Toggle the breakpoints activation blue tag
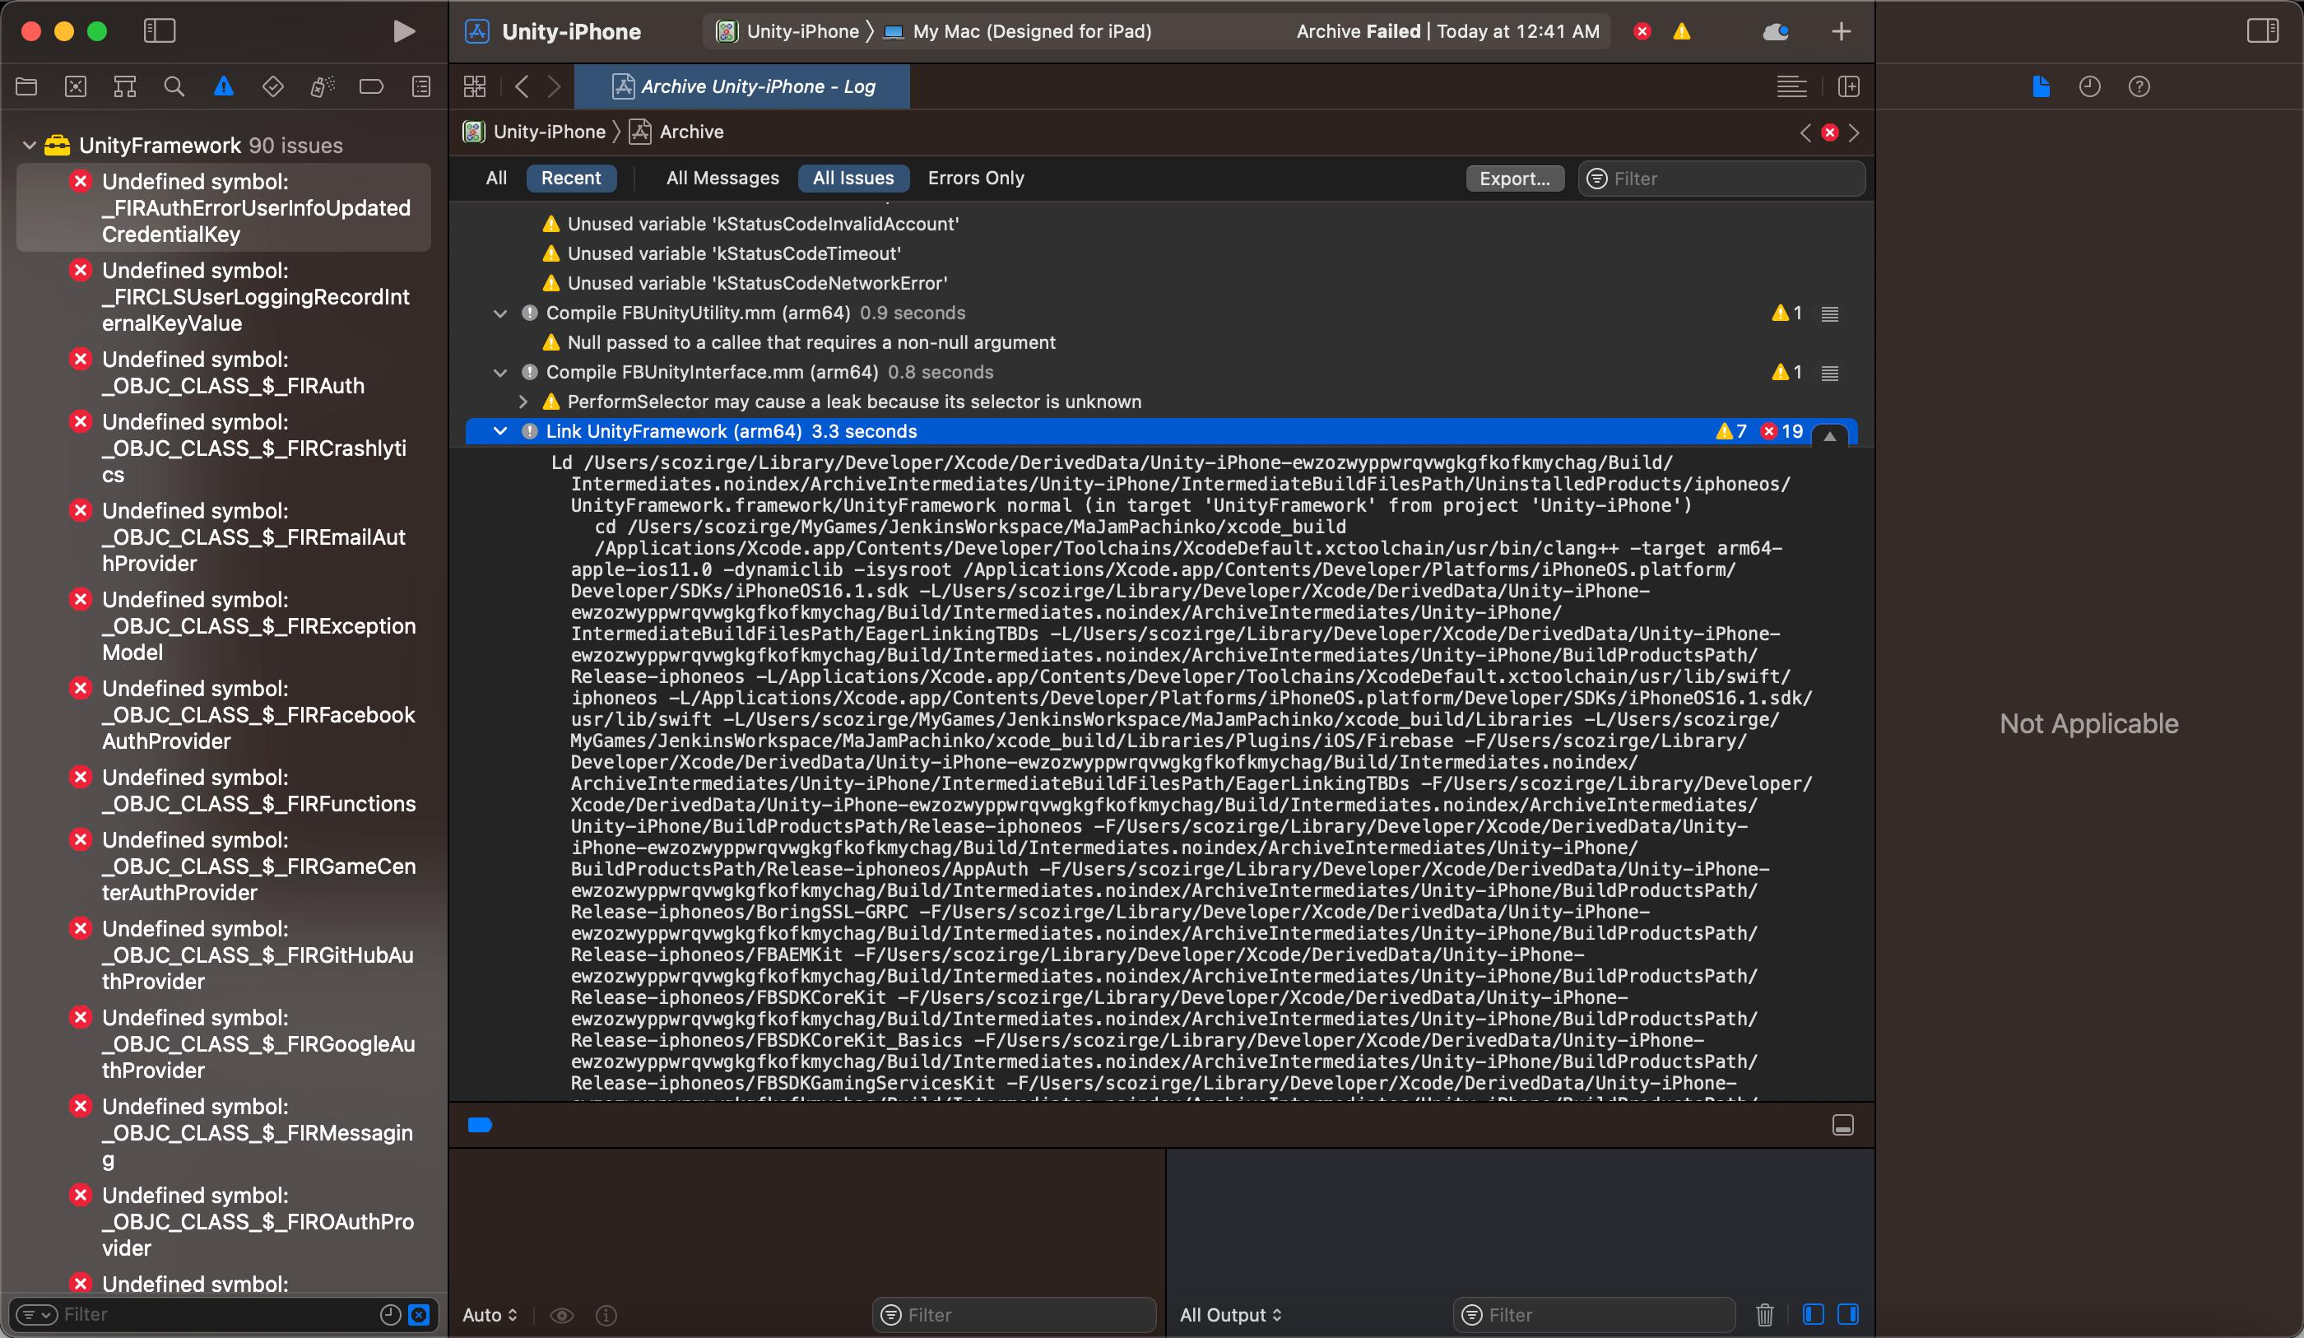 [480, 1125]
